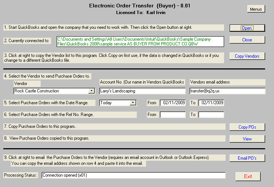Click the 'Vendor' label above the dropdown
This screenshot has width=274, height=187.
(27, 84)
